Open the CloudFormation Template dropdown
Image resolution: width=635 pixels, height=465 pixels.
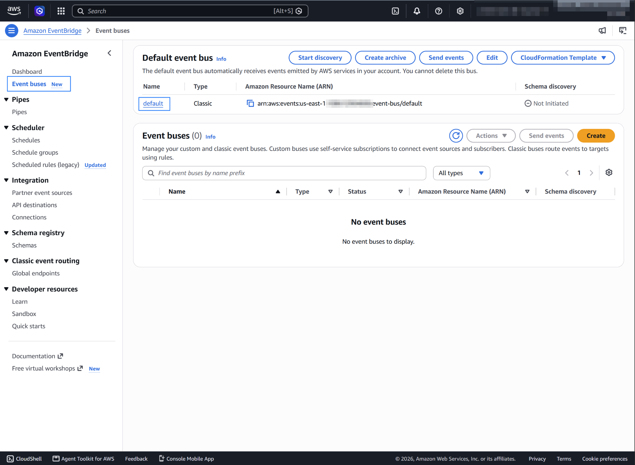pyautogui.click(x=563, y=58)
